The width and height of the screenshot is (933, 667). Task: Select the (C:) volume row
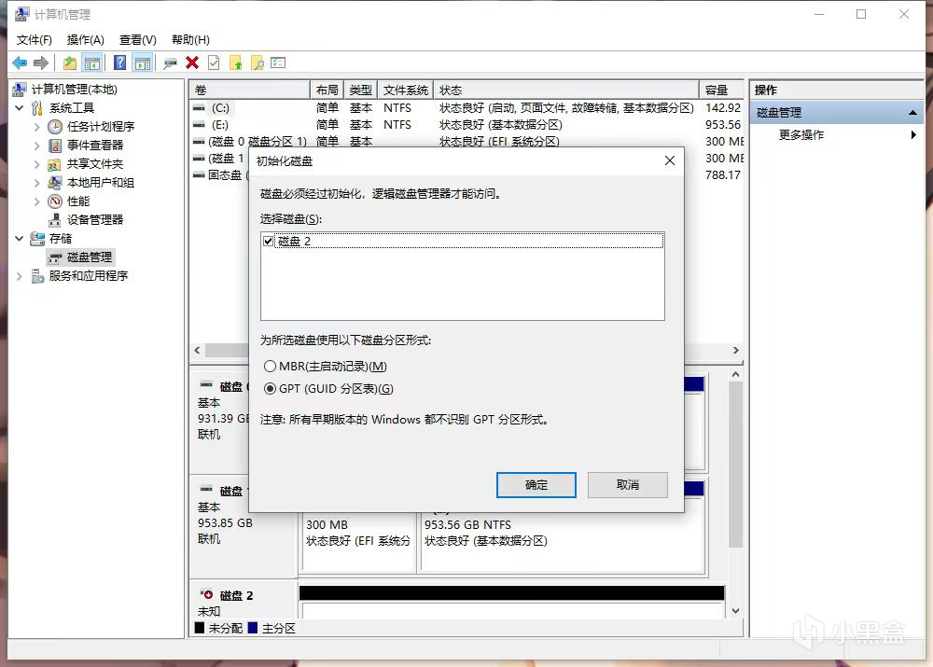click(466, 107)
